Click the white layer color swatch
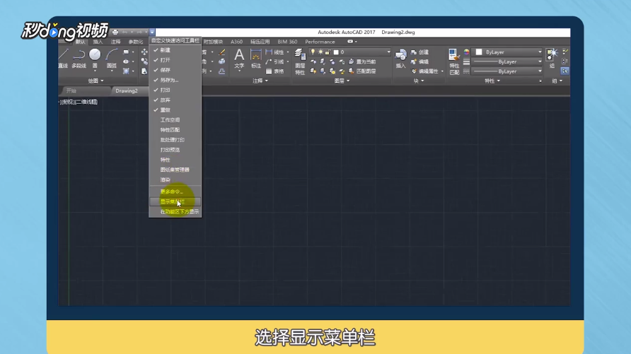The image size is (631, 354). click(x=336, y=52)
